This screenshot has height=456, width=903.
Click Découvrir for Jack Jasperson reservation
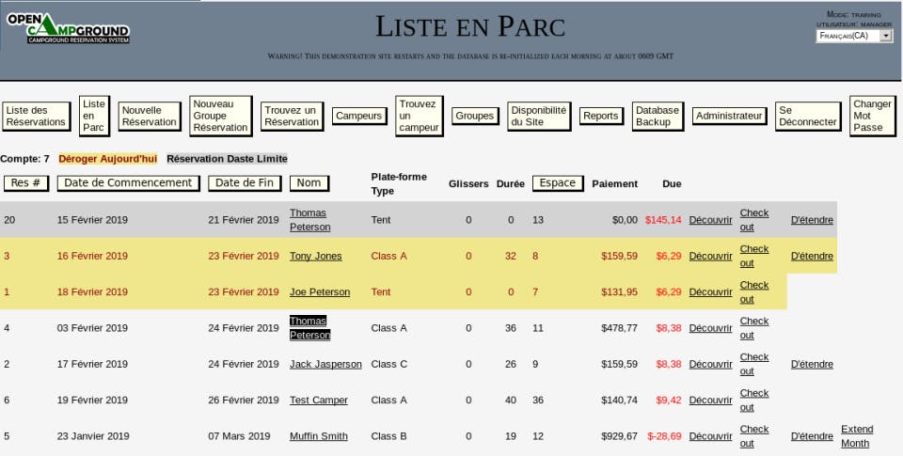pyautogui.click(x=711, y=365)
